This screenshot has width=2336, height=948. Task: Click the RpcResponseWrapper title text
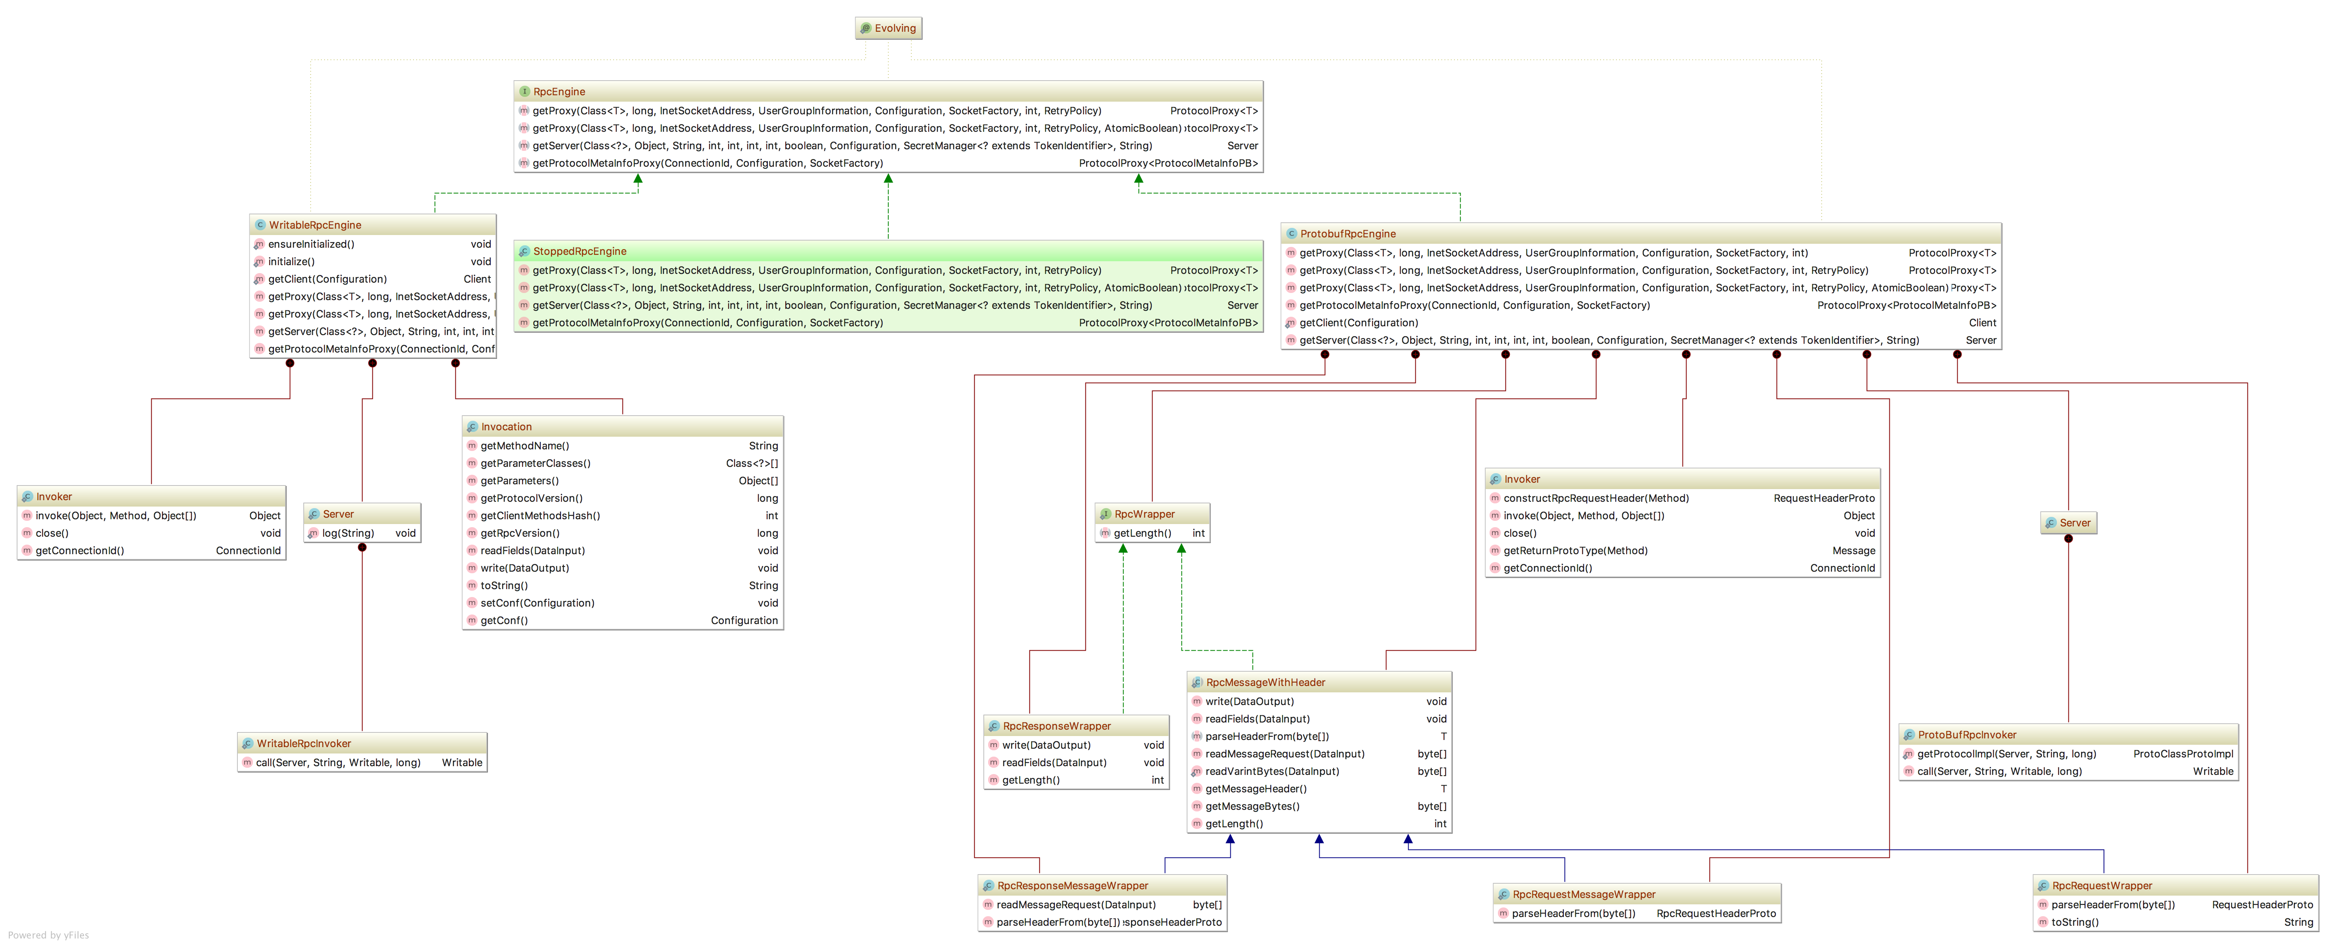(1056, 726)
